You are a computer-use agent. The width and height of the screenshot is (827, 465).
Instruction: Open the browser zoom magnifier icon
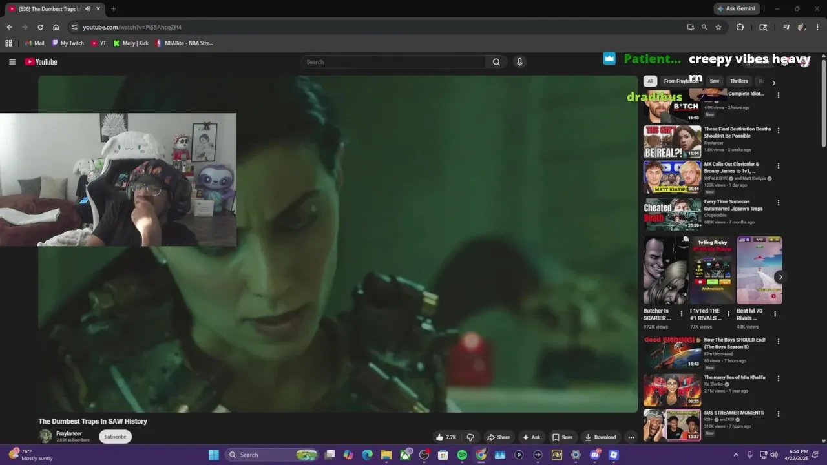tap(704, 27)
